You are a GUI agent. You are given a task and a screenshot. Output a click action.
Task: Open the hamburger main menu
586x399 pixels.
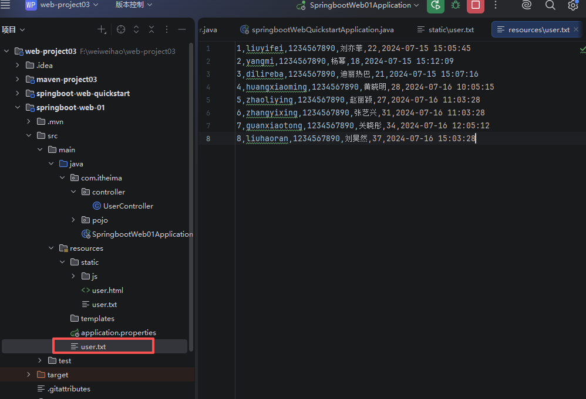coord(5,5)
